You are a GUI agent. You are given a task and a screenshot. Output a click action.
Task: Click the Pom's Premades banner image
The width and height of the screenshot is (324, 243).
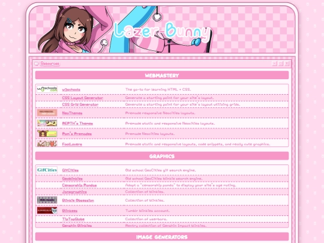[47, 133]
